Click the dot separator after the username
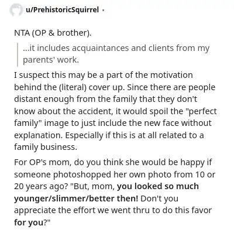The image size is (234, 243). (x=103, y=10)
